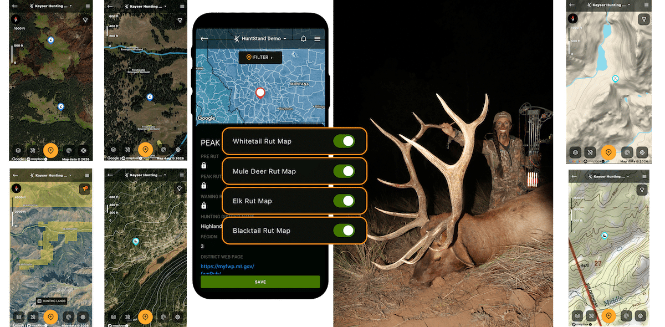665x327 pixels.
Task: Click the green SAVE button
Action: tap(260, 282)
